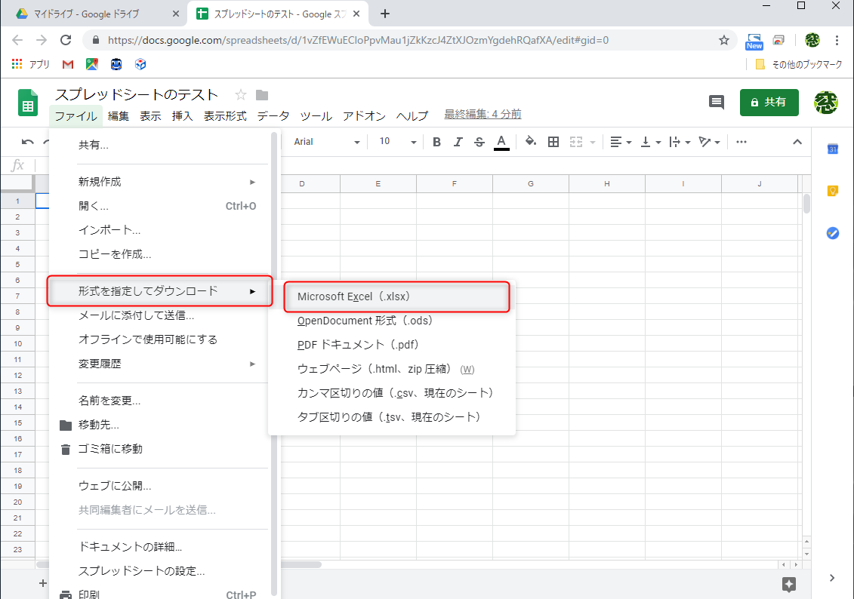Toggle bold formatting
Image resolution: width=854 pixels, height=599 pixels.
click(437, 141)
